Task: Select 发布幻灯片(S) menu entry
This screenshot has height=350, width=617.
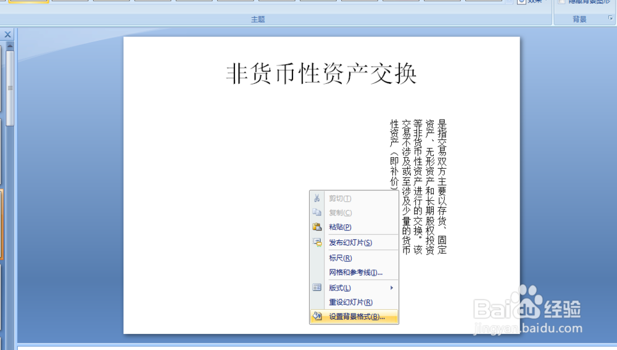Action: coord(354,242)
